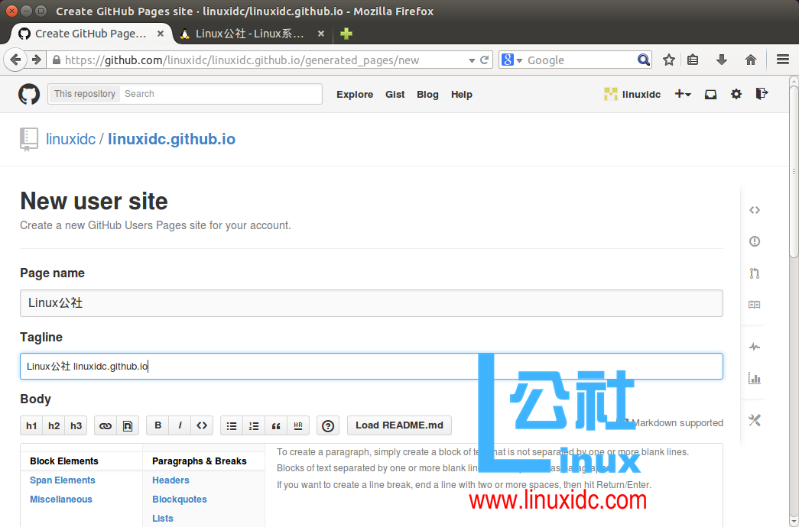Click the Page name input field

click(x=372, y=303)
